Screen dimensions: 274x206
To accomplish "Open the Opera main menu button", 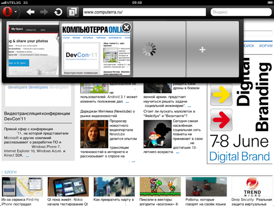I will tap(7, 12).
